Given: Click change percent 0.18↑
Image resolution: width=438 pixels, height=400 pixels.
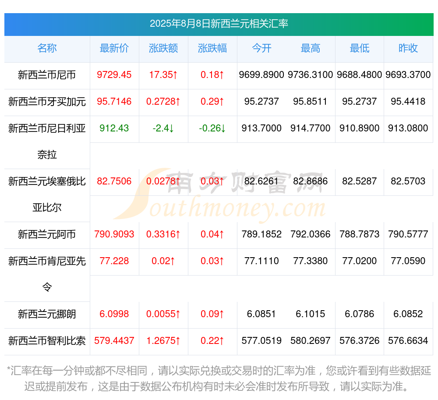Looking at the screenshot, I should coord(212,75).
